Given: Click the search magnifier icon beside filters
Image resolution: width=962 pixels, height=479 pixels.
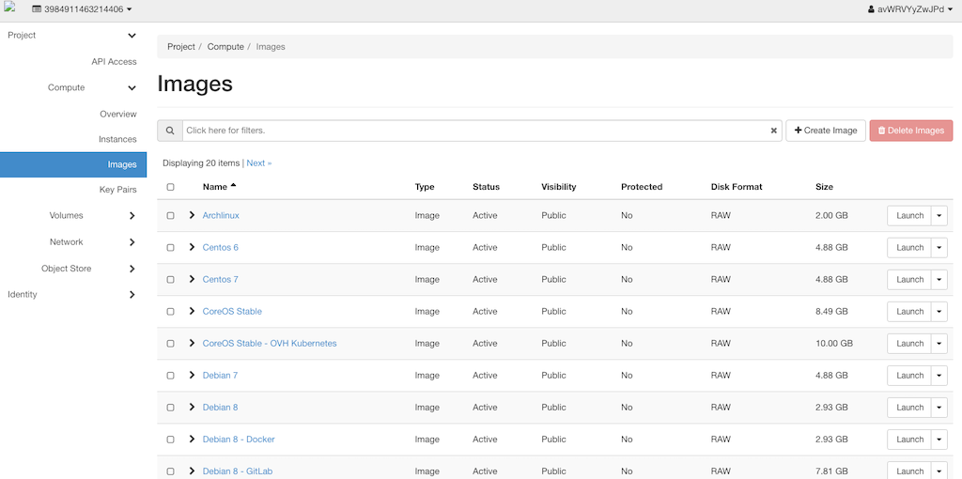Looking at the screenshot, I should point(170,131).
